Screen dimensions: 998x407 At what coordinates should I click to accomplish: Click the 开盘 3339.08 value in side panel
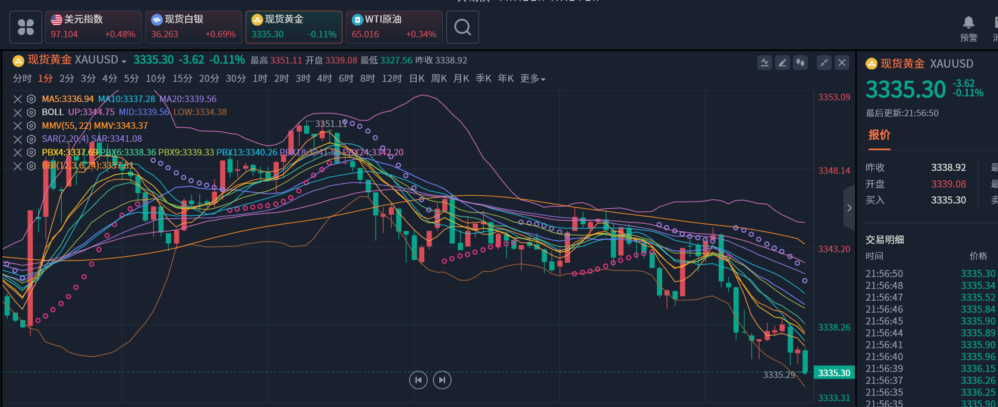tap(949, 184)
